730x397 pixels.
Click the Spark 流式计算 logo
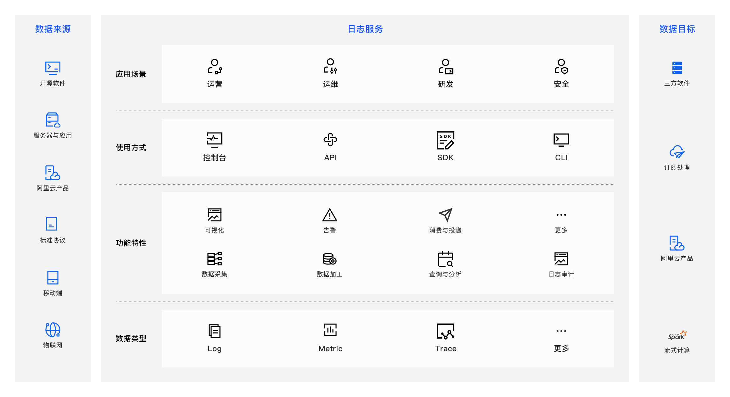pos(677,335)
